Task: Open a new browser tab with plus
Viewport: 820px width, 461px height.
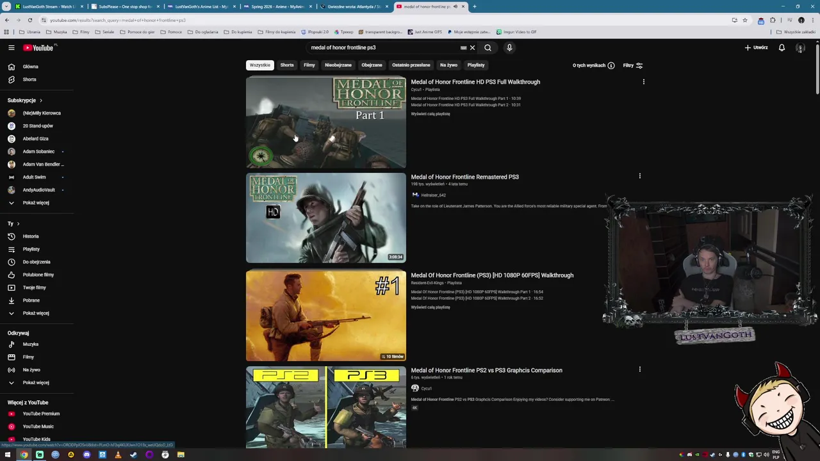Action: pyautogui.click(x=474, y=6)
